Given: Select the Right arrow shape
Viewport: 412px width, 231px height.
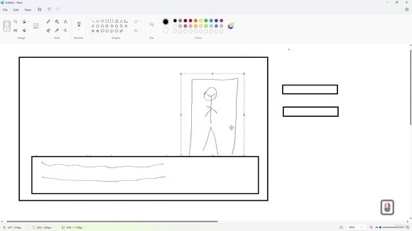Looking at the screenshot, I should [107, 26].
